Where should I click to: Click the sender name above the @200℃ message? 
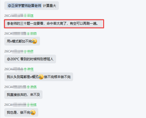coord(19,51)
